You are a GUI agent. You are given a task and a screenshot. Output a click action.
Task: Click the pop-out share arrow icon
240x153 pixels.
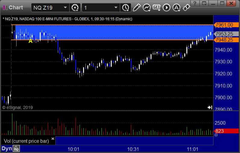pos(186,8)
